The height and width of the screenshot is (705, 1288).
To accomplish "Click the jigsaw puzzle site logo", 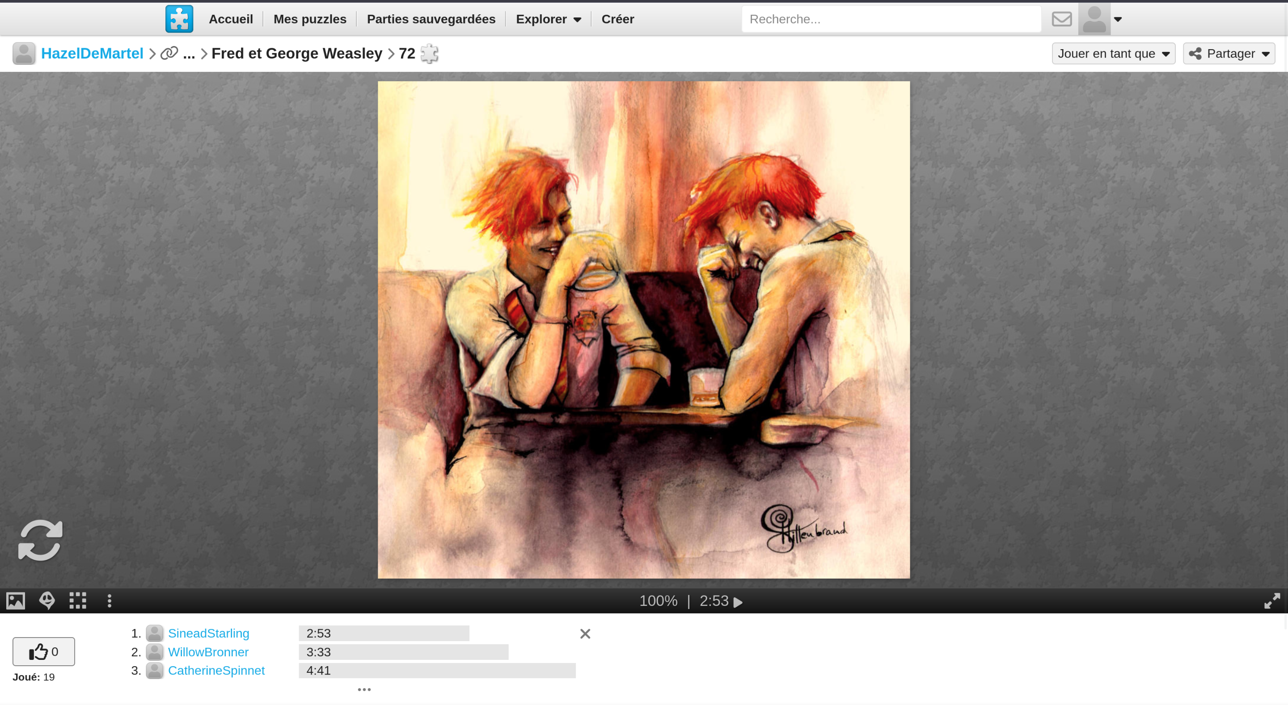I will click(x=179, y=19).
